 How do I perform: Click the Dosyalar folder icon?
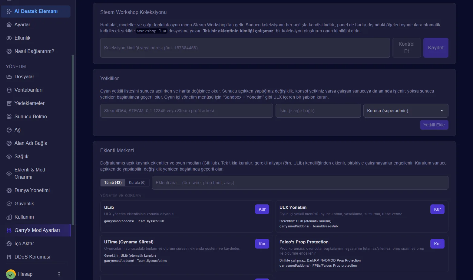(x=9, y=77)
